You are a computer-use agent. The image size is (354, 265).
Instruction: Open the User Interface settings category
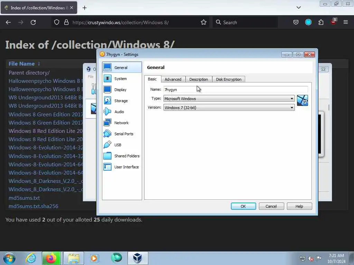122,167
